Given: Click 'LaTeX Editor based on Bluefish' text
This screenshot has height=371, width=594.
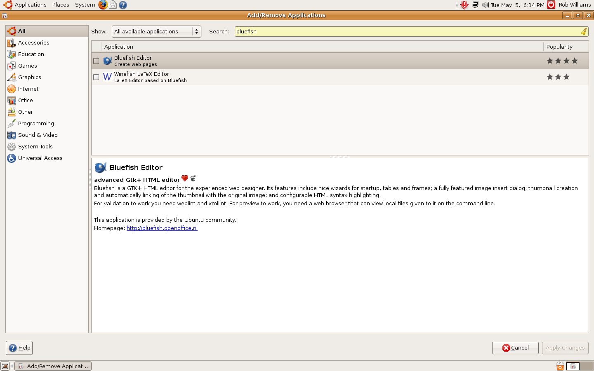Looking at the screenshot, I should 151,81.
